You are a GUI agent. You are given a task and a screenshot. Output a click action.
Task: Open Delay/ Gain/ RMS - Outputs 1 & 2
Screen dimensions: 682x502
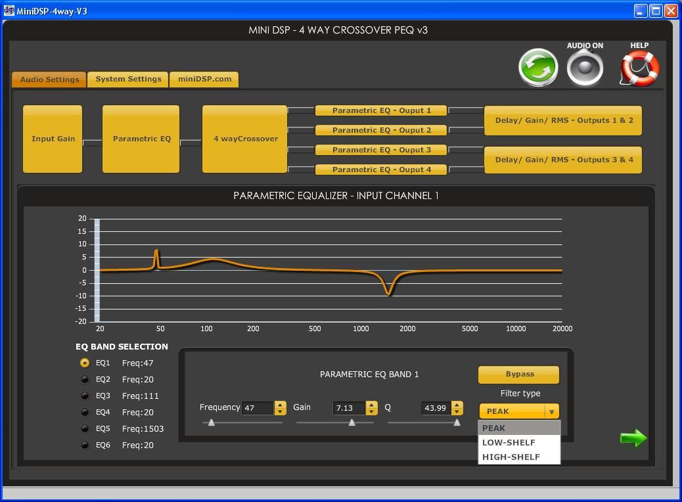coord(562,120)
